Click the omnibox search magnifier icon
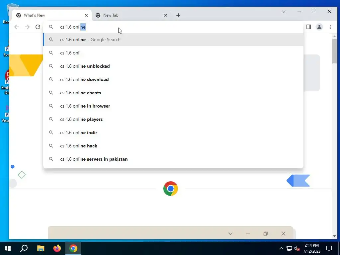 point(51,27)
